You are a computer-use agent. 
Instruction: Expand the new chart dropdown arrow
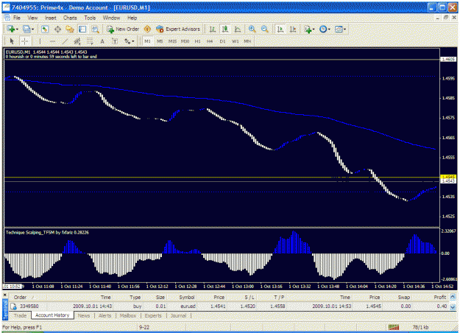pyautogui.click(x=17, y=29)
